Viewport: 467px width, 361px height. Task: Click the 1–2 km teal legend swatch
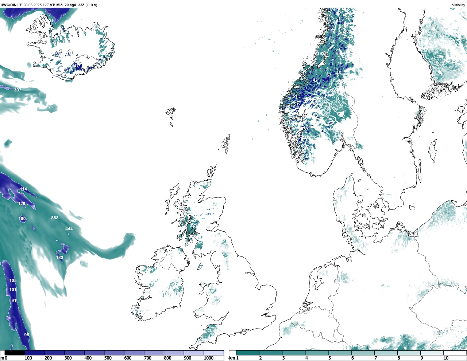click(248, 353)
